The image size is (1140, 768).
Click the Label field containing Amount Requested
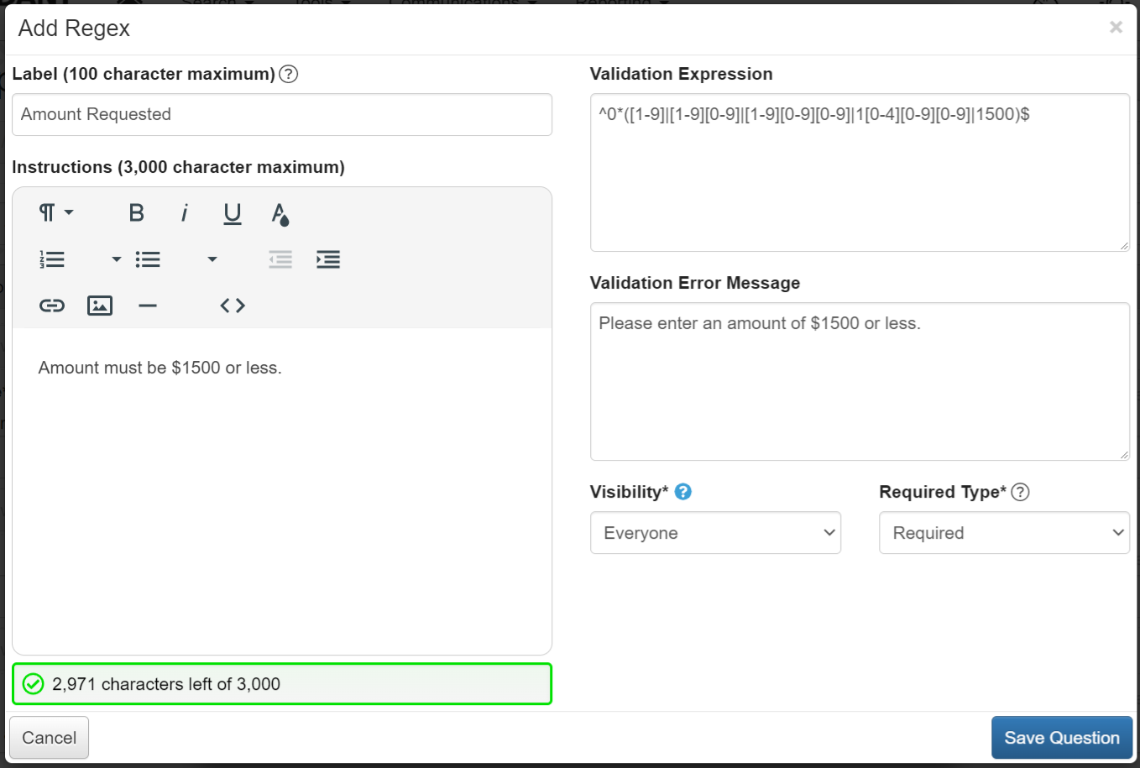point(282,115)
